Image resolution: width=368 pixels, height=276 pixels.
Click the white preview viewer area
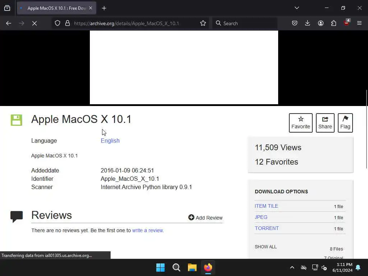point(184,67)
